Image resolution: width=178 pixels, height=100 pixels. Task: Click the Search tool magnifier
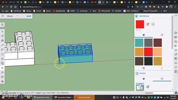tap(2, 25)
